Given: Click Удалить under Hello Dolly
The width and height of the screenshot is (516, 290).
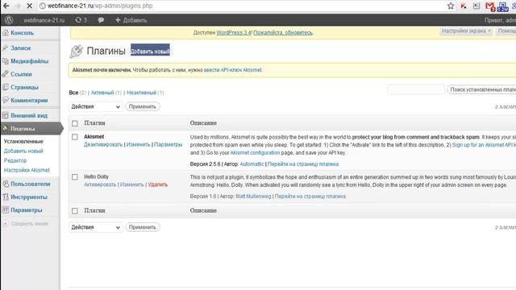Looking at the screenshot, I should click(x=158, y=184).
